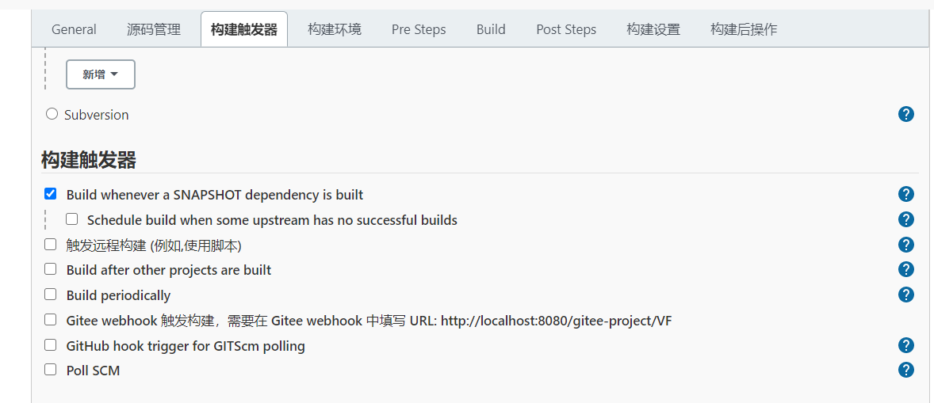
Task: Check Gitee webhook 触发构建 checkbox
Action: point(51,320)
